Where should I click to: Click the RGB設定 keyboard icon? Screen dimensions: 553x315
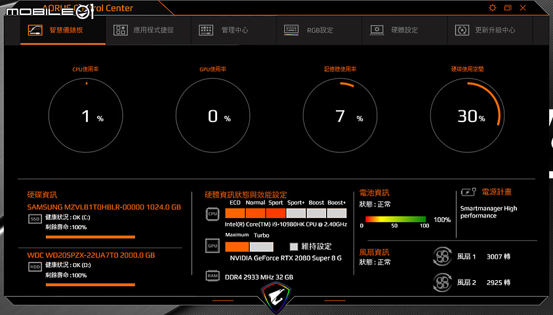[291, 30]
